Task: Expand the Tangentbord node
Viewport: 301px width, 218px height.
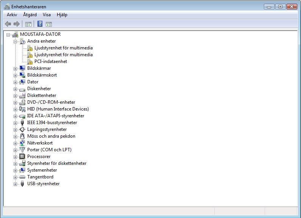Action: coord(15,177)
